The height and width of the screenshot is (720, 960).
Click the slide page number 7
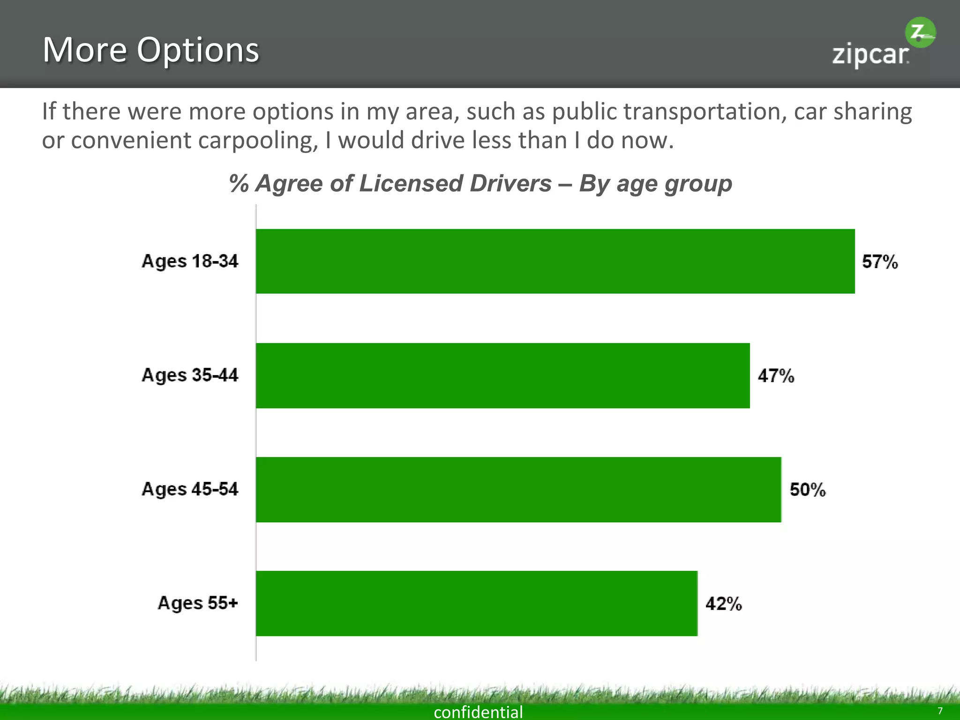tap(940, 711)
